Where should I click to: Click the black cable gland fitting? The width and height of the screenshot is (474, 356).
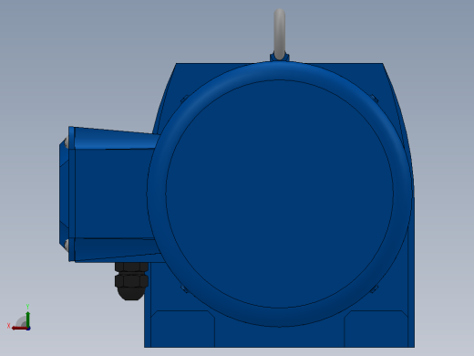(x=131, y=281)
